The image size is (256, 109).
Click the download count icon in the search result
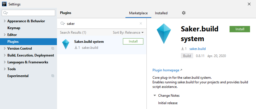76,48
